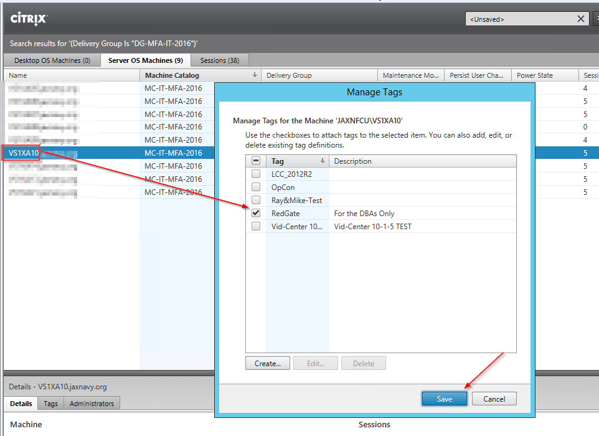
Task: Click the Edit... tag button
Action: point(316,363)
